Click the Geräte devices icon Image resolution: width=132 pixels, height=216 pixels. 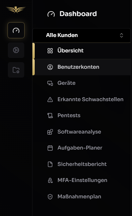(50, 83)
